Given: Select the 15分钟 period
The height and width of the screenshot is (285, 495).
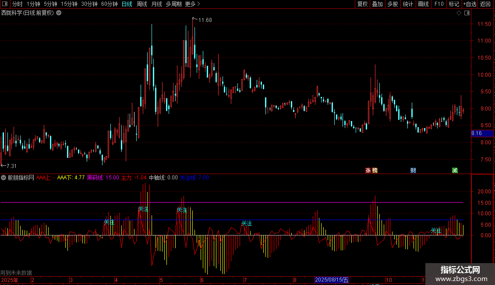Looking at the screenshot, I should pos(69,4).
